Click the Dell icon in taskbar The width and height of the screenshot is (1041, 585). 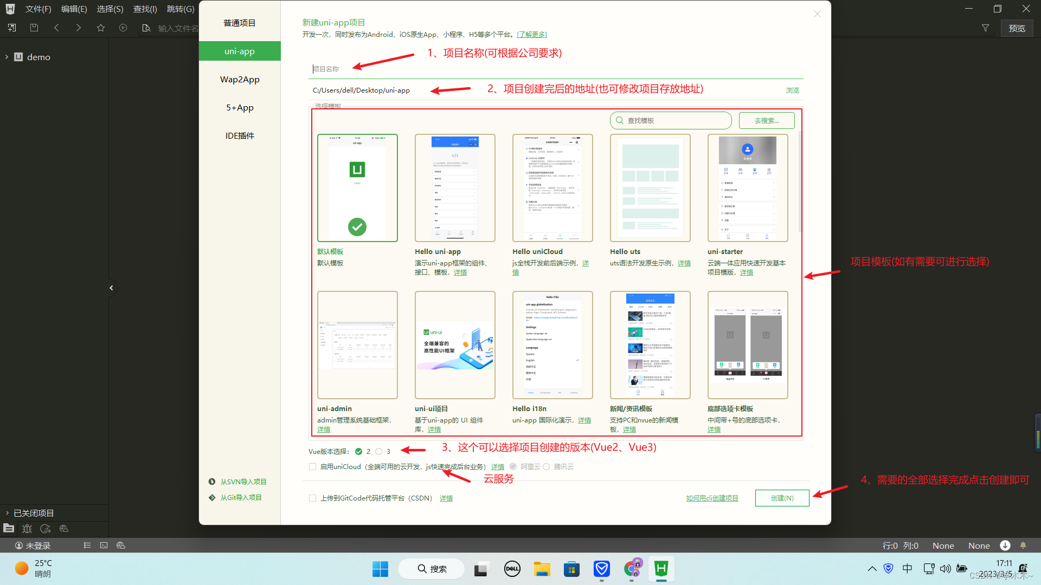(512, 569)
